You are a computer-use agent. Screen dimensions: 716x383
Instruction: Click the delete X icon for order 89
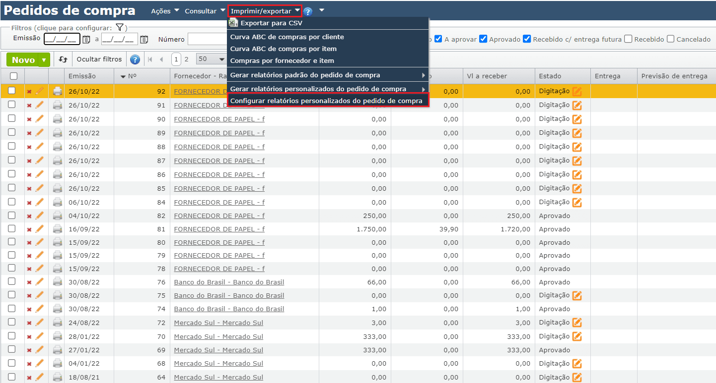point(29,133)
